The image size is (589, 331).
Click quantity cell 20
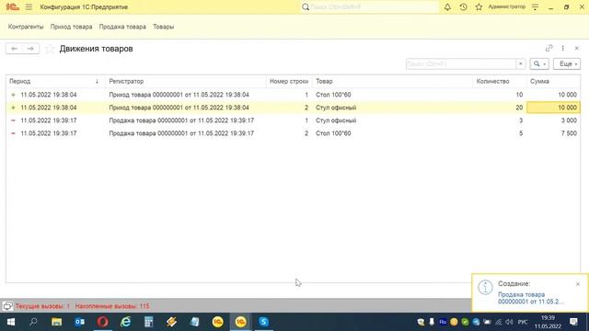[x=499, y=108]
